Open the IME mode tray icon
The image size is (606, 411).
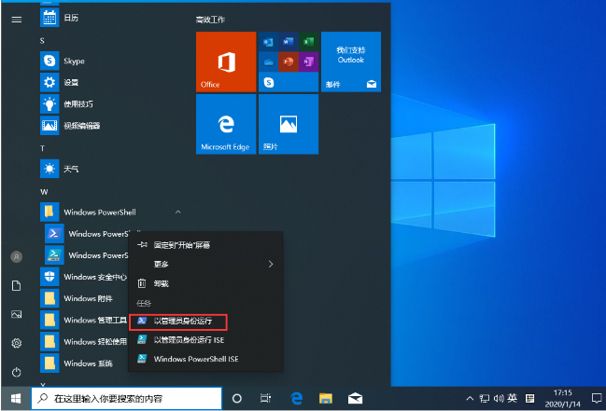tap(529, 398)
